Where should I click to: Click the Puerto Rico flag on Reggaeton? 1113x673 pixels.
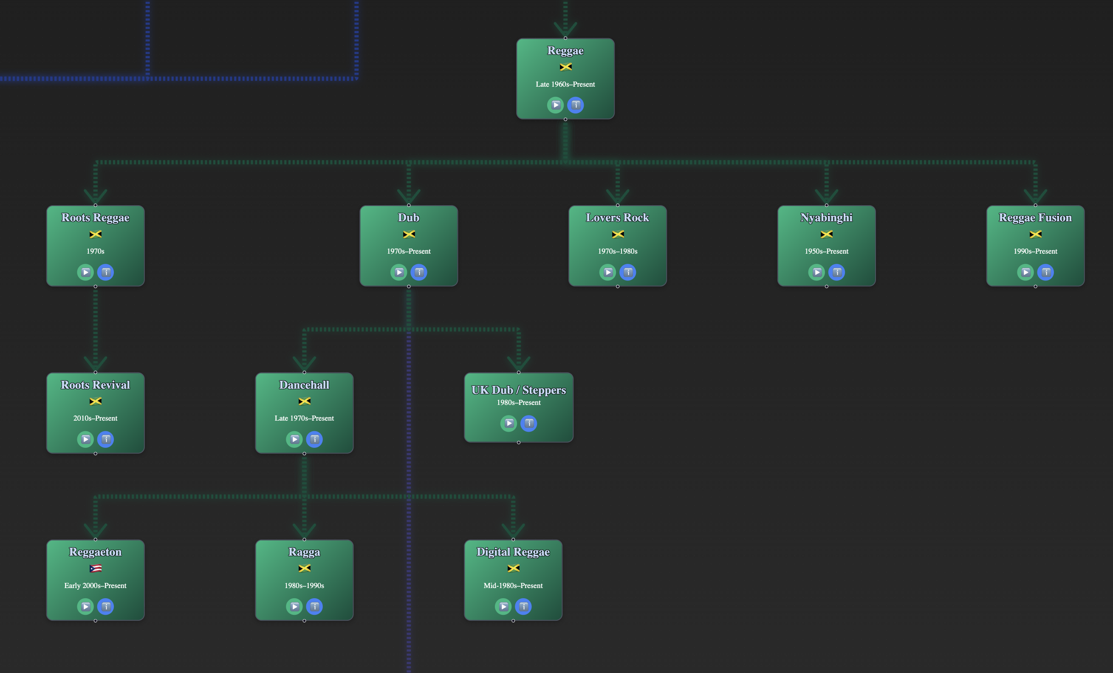[x=95, y=568]
